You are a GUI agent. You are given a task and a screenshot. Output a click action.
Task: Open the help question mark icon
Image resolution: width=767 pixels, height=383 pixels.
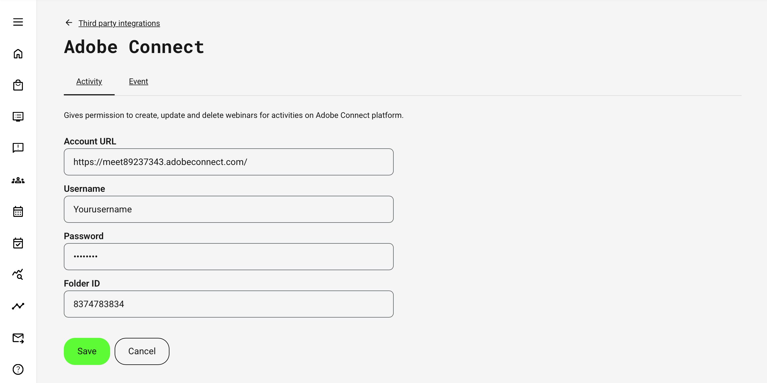(18, 369)
